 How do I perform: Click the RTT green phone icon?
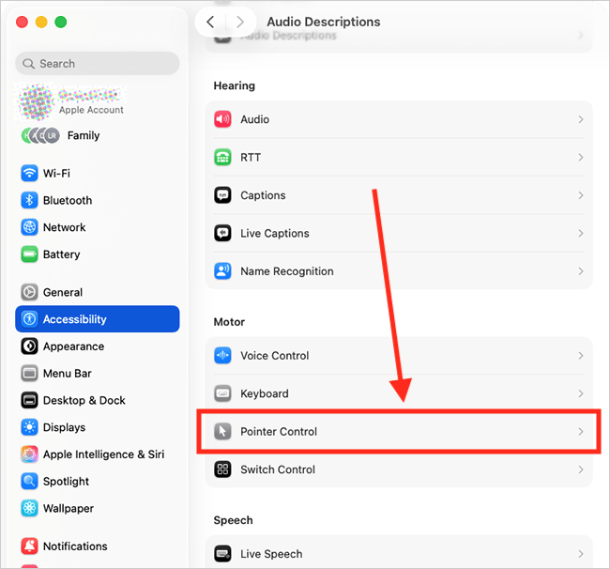click(x=222, y=158)
